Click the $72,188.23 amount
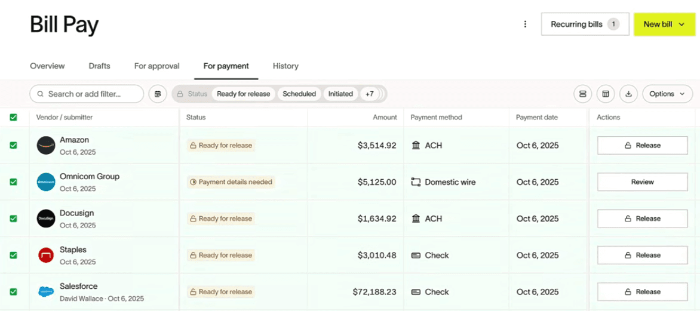Image resolution: width=700 pixels, height=311 pixels. pyautogui.click(x=374, y=292)
